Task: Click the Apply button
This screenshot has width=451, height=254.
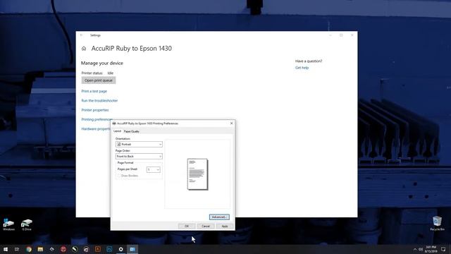Action: (225, 226)
